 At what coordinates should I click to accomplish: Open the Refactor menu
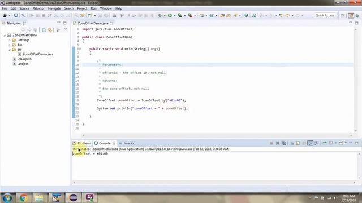(x=38, y=8)
